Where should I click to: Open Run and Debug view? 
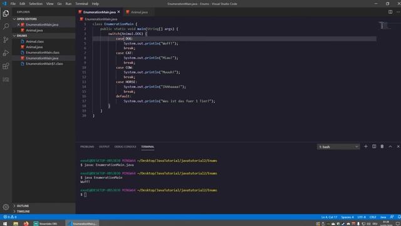[6, 53]
